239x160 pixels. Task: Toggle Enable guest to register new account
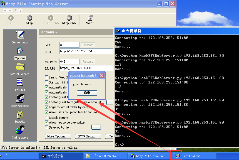click(46, 102)
